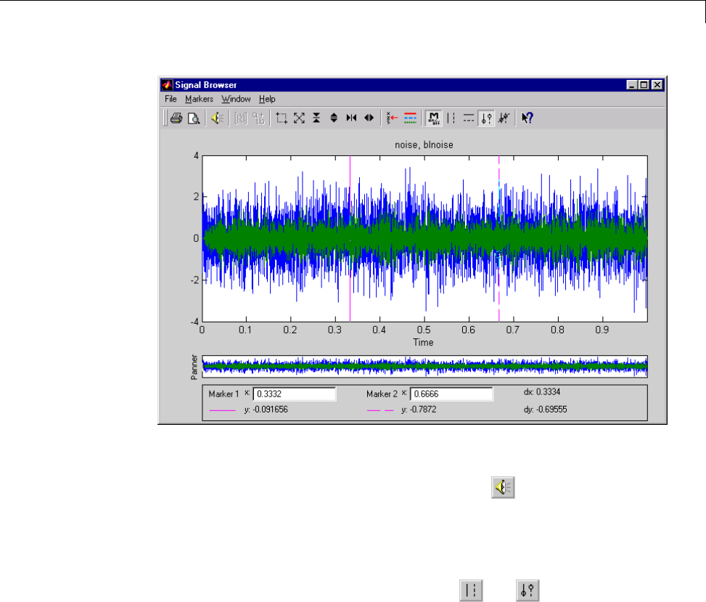Open the Help menu

[x=267, y=99]
